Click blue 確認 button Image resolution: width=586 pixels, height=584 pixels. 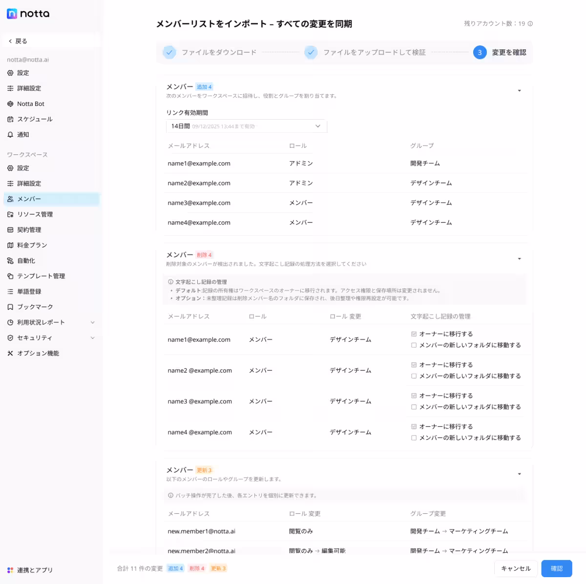click(x=557, y=568)
